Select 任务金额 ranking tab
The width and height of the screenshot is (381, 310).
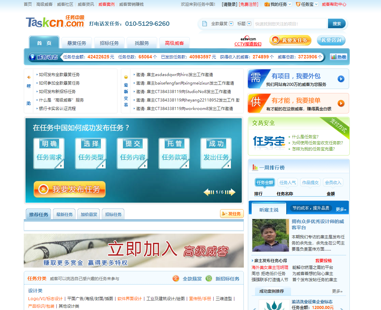pyautogui.click(x=265, y=182)
